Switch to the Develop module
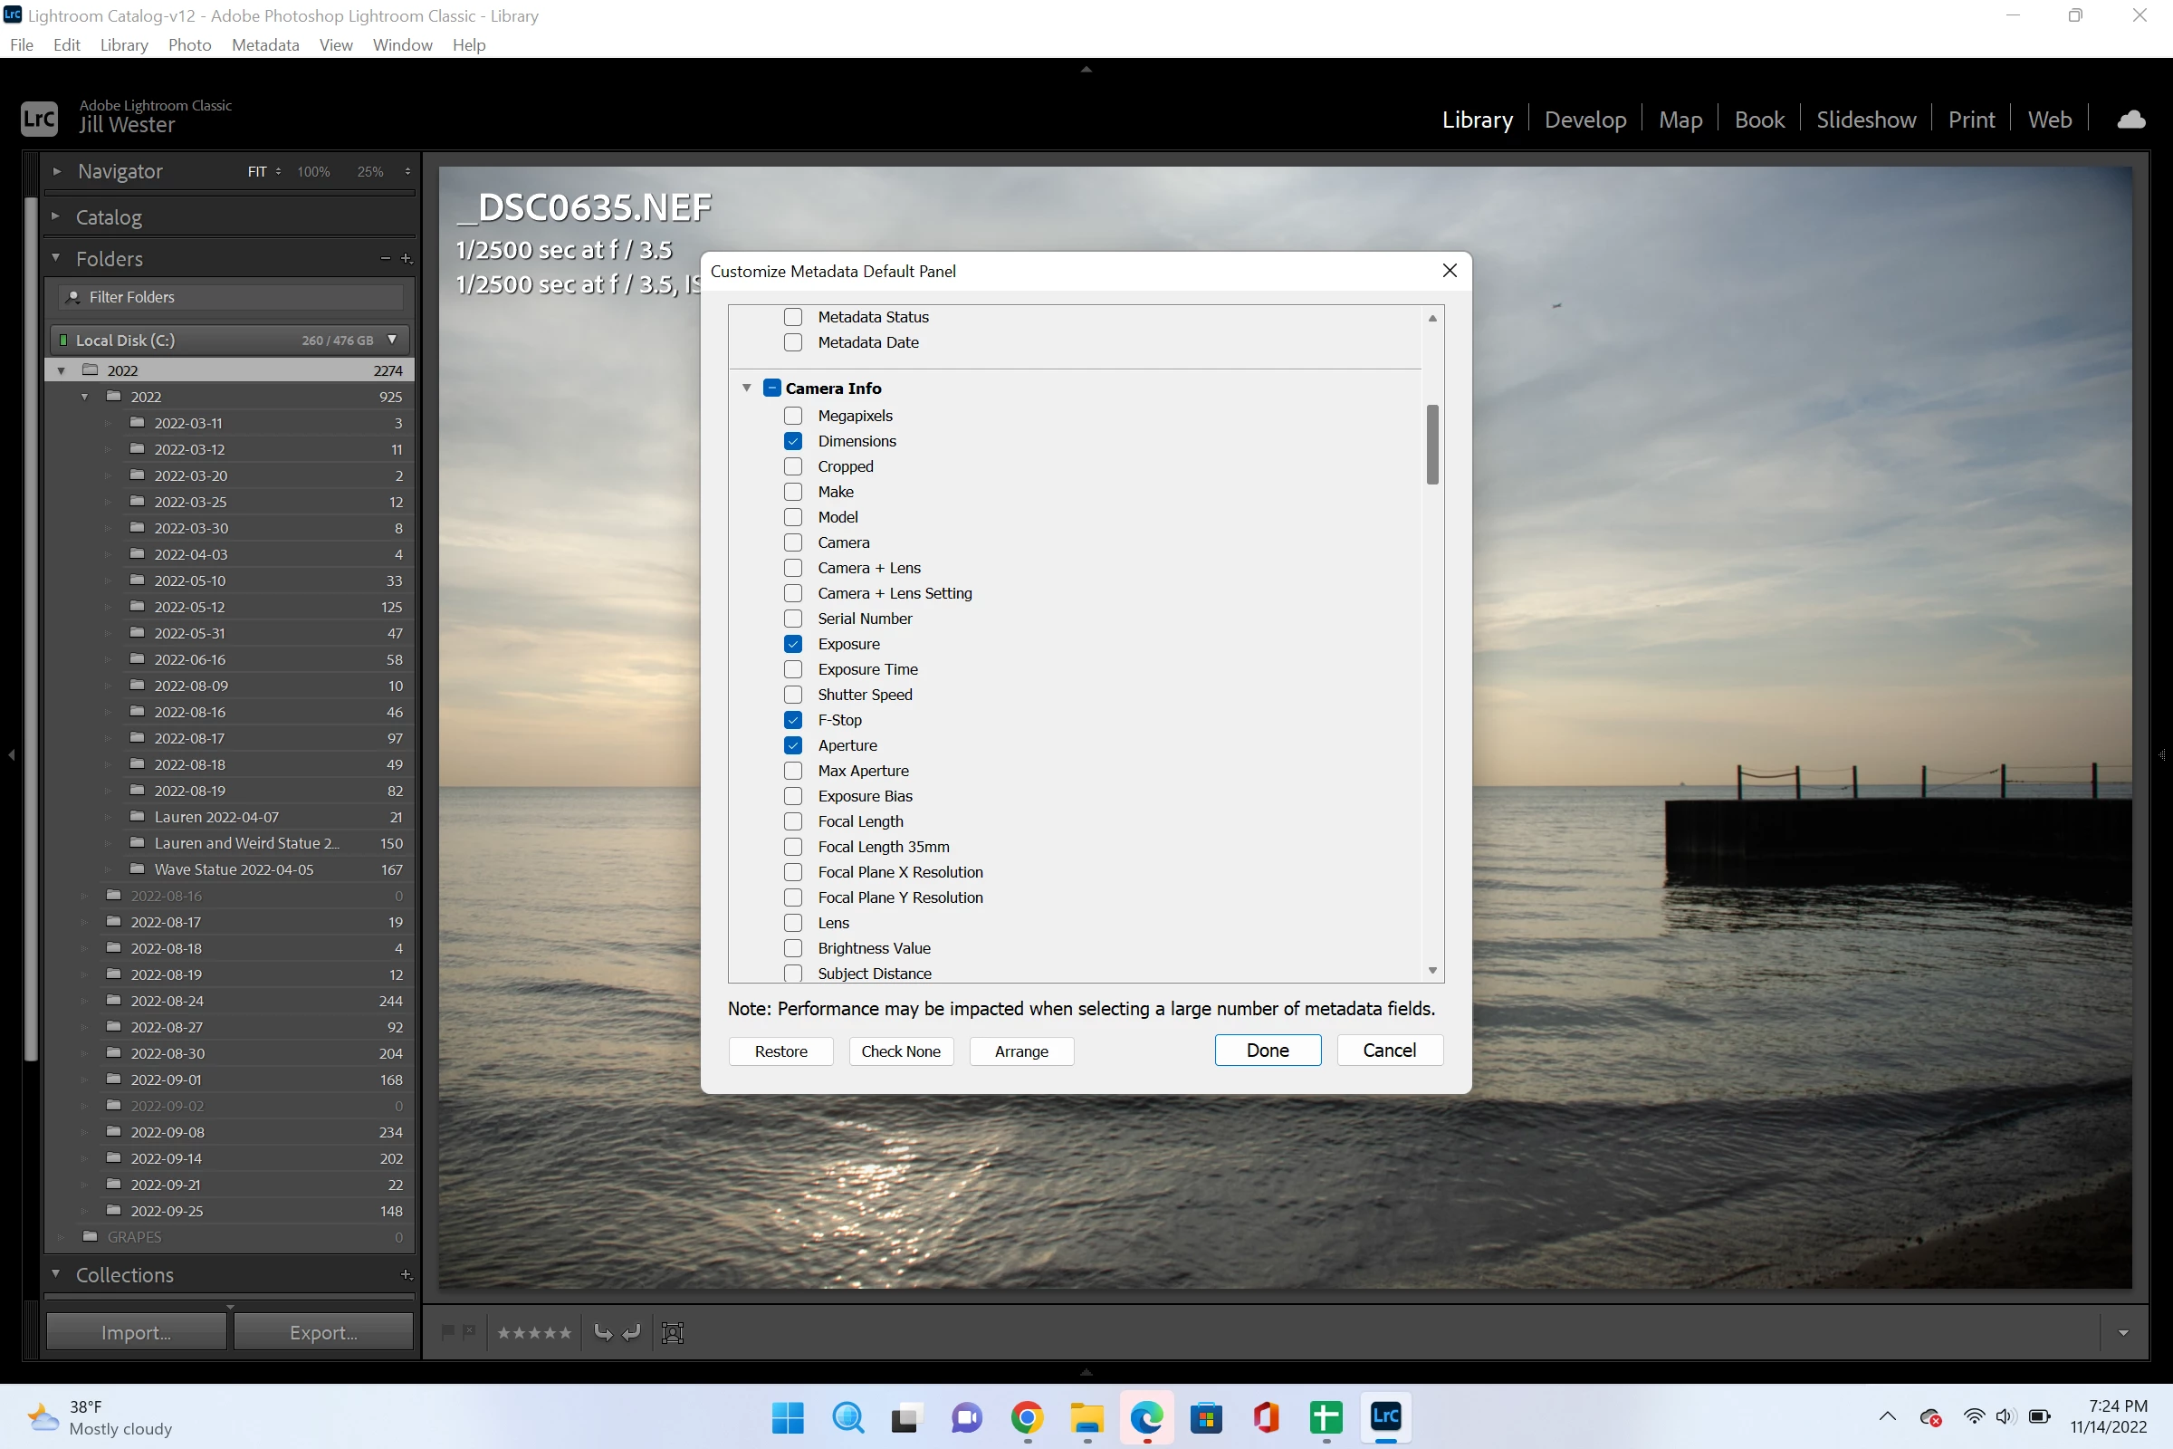Viewport: 2173px width, 1449px height. [1584, 120]
